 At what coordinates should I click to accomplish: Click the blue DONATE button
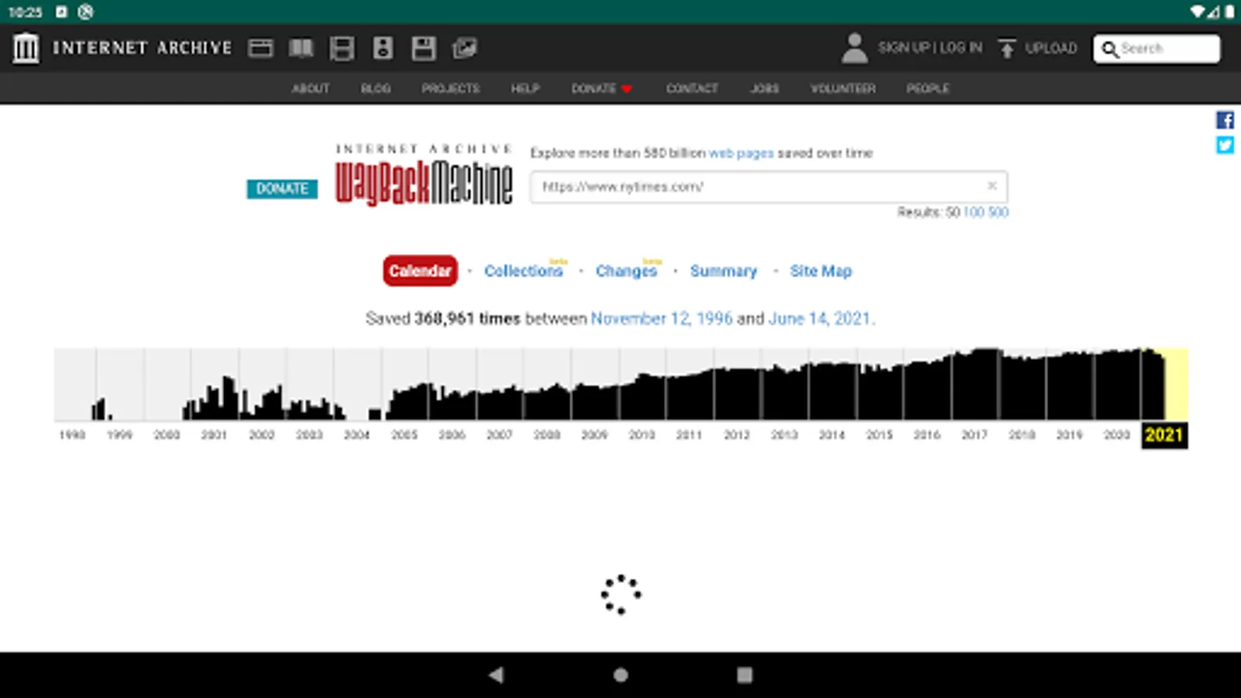coord(282,188)
